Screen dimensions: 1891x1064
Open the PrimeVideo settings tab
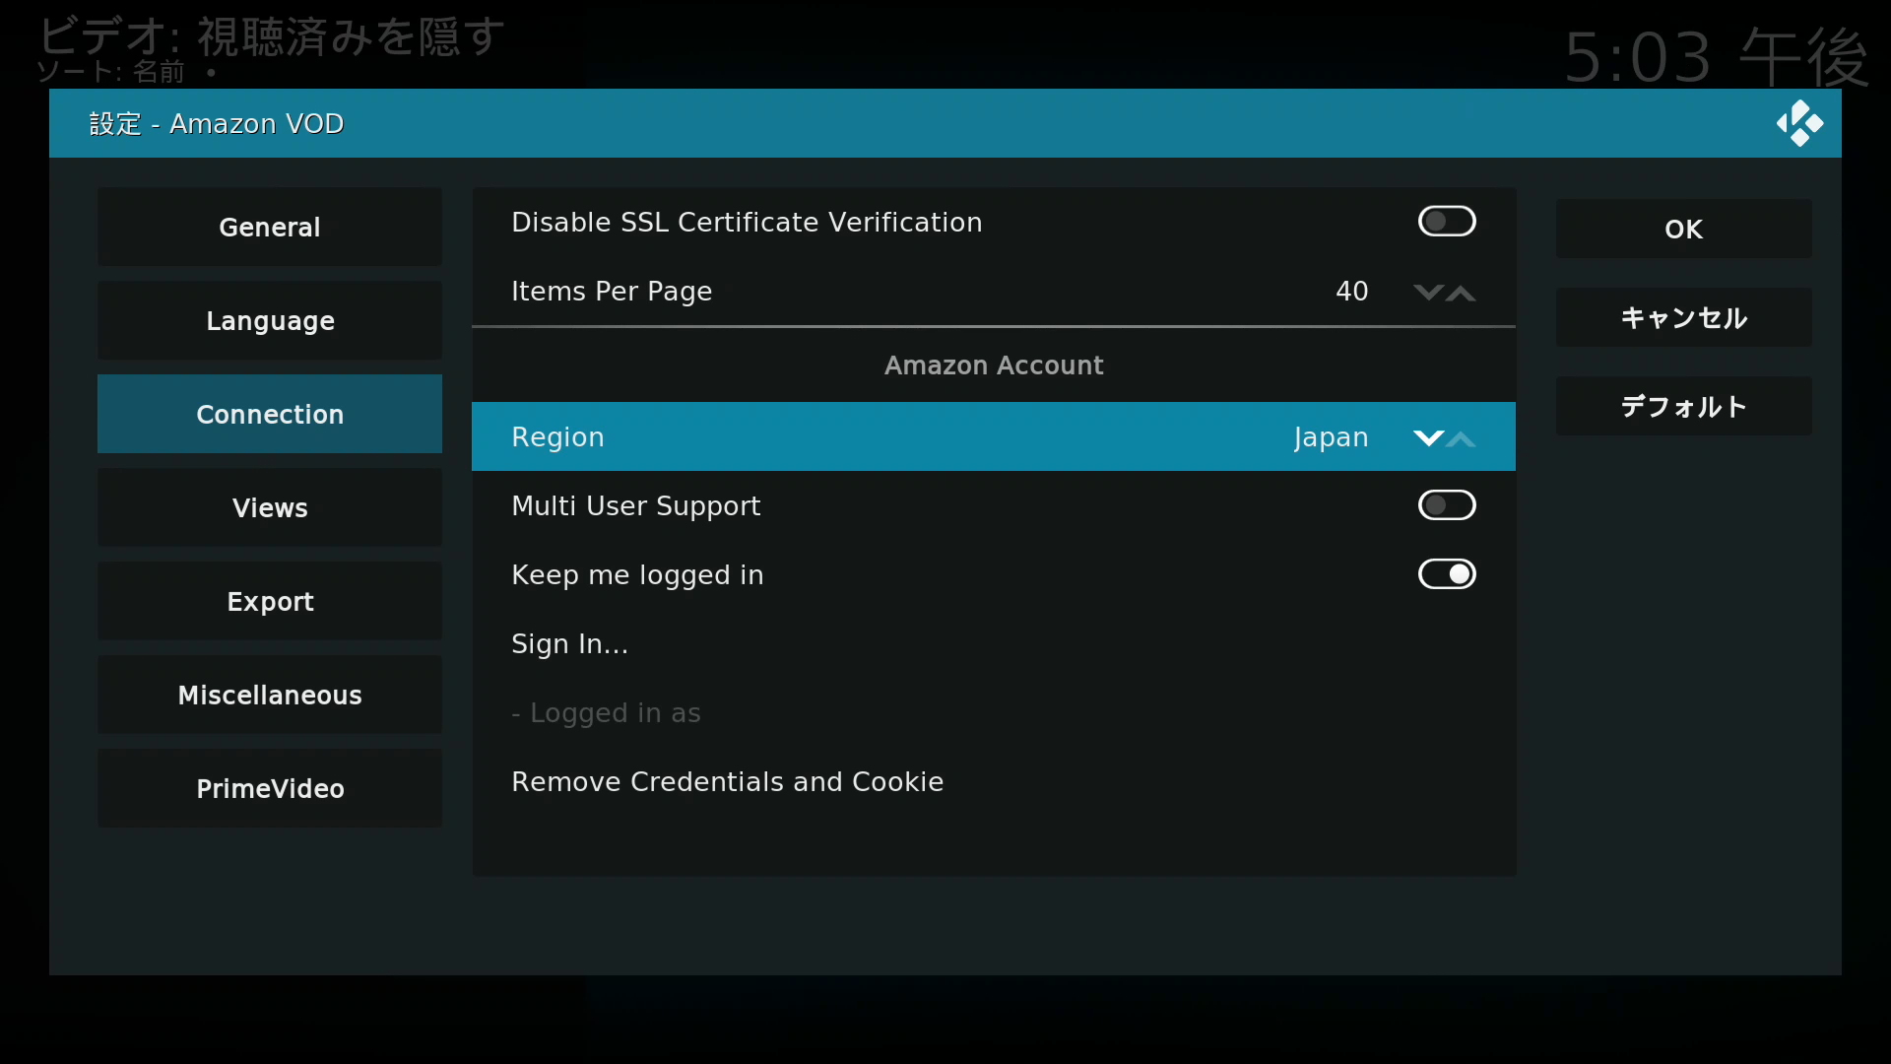270,788
